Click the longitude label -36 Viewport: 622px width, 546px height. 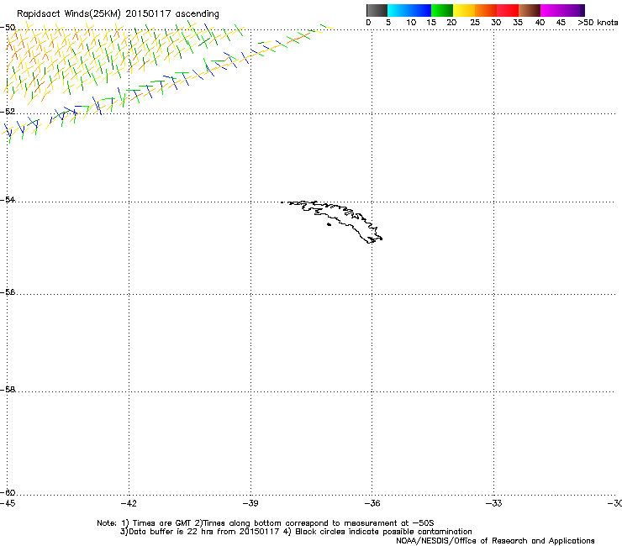click(x=372, y=503)
